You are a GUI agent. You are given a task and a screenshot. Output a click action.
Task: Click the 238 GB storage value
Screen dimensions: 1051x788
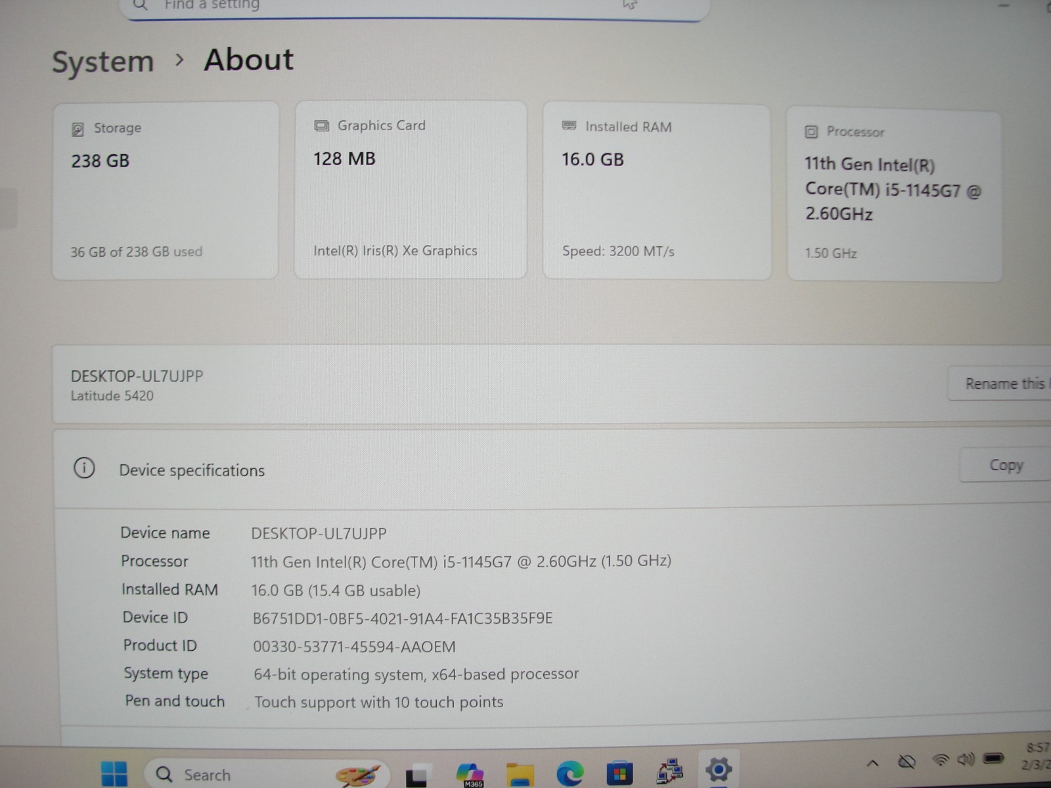[x=101, y=161]
